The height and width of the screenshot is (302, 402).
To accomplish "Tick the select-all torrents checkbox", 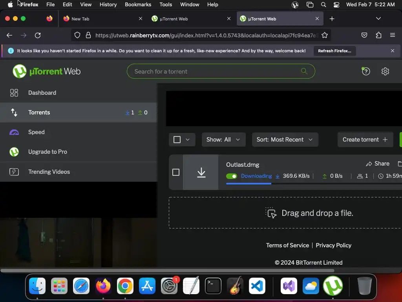I will (x=177, y=140).
